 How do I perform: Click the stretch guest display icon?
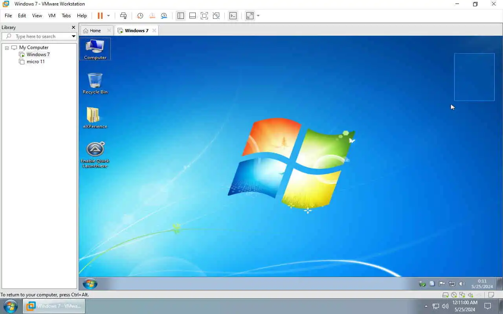[x=250, y=16]
